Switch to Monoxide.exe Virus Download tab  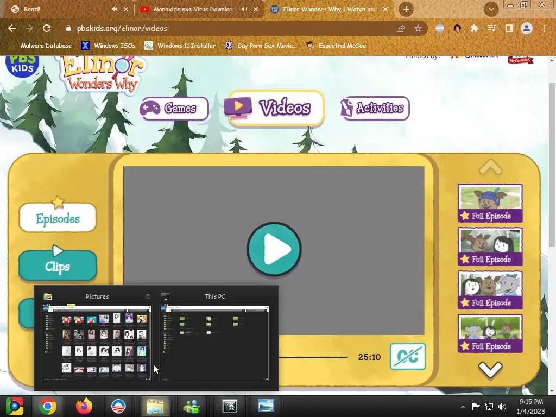coord(199,9)
